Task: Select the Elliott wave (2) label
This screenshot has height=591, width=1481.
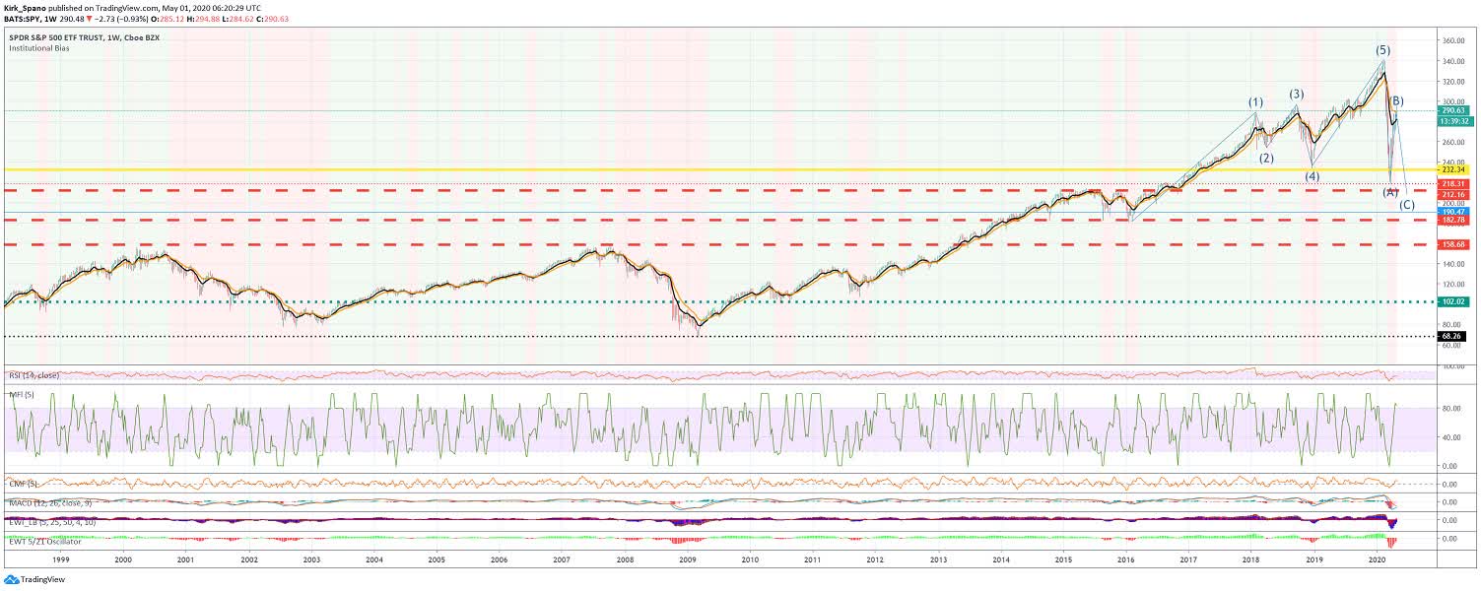Action: click(1267, 158)
